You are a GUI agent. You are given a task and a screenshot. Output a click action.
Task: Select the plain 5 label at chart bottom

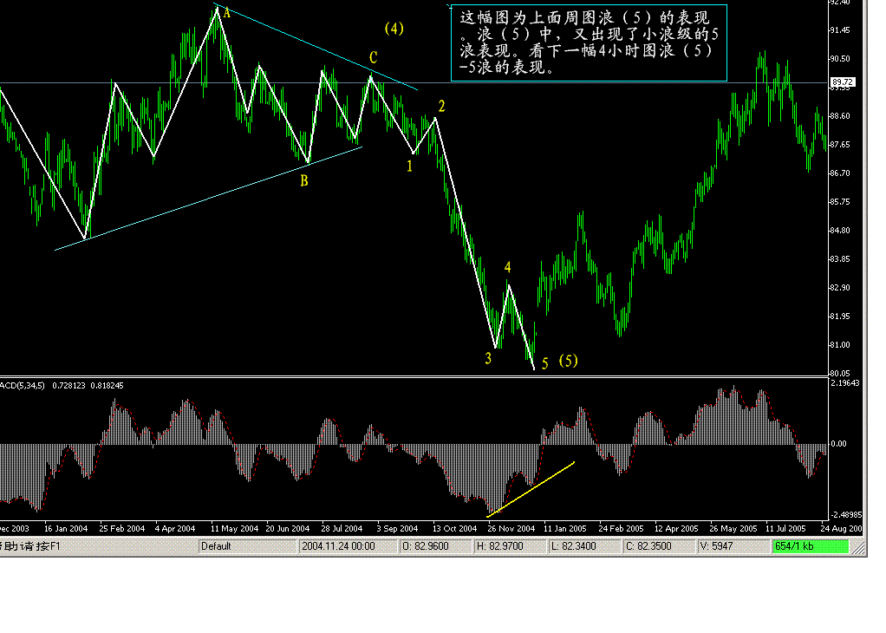pyautogui.click(x=544, y=363)
